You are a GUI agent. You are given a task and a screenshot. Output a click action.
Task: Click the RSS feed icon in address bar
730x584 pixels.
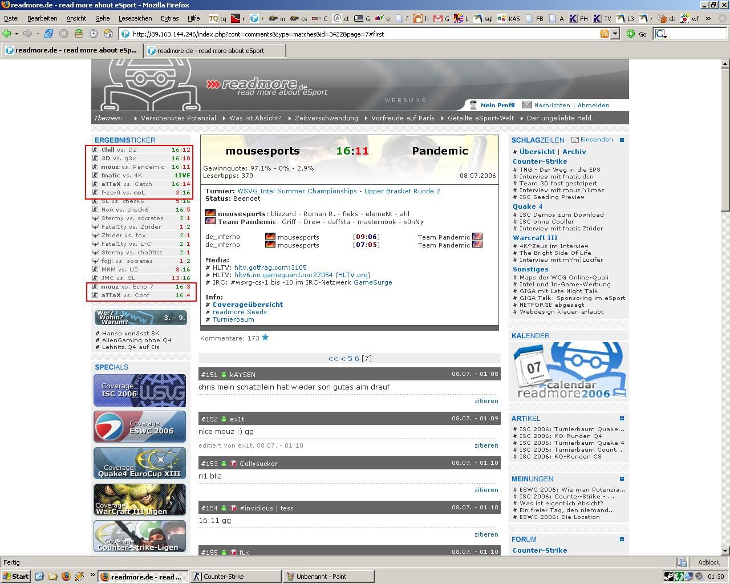[604, 34]
